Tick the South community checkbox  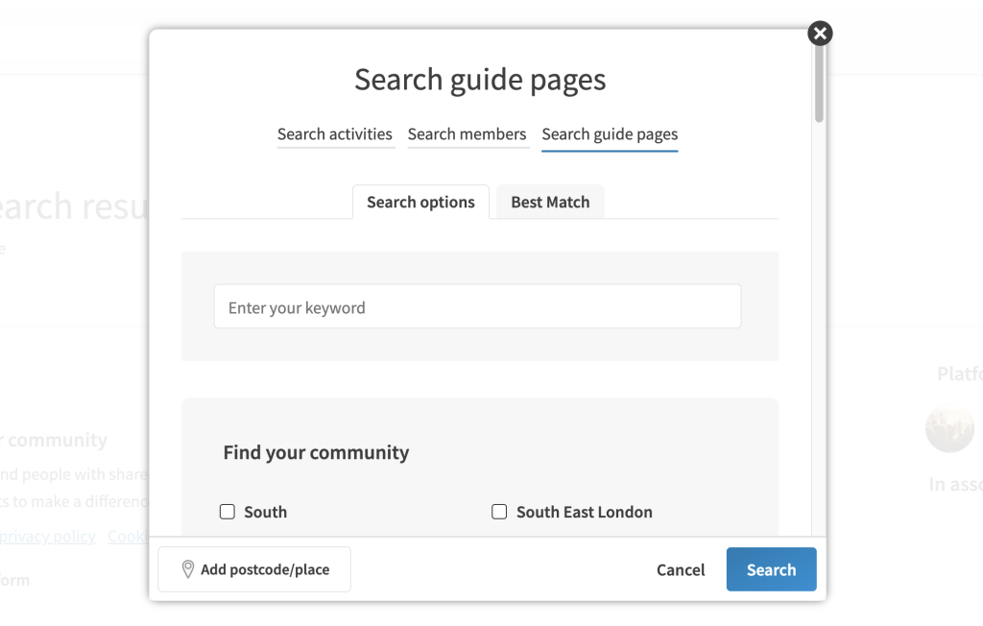coord(228,512)
